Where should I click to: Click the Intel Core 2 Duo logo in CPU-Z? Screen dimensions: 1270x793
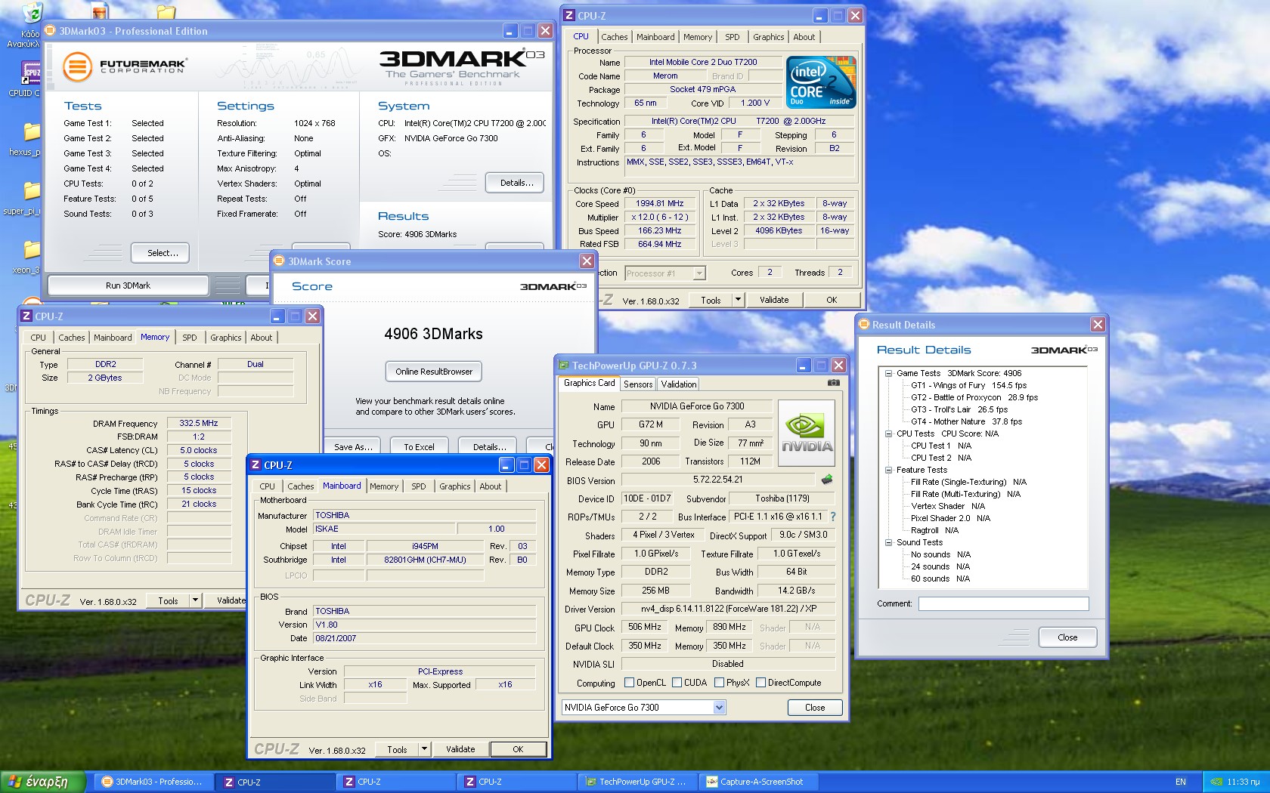821,82
